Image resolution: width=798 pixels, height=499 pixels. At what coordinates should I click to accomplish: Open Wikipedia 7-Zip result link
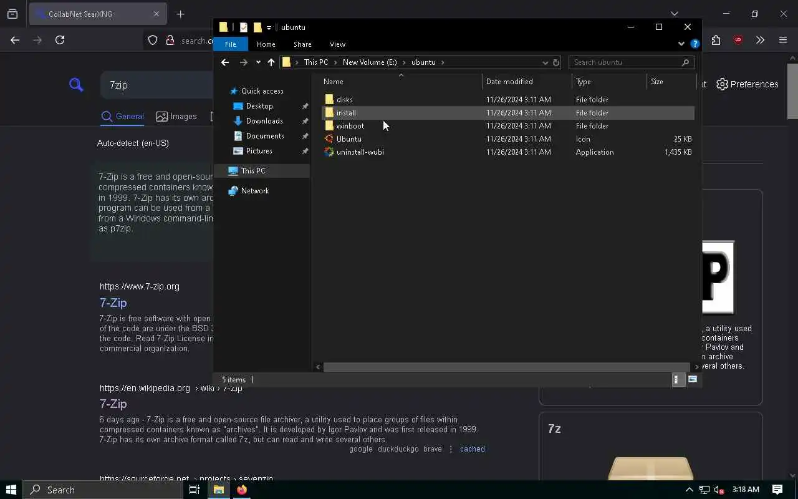(x=113, y=404)
